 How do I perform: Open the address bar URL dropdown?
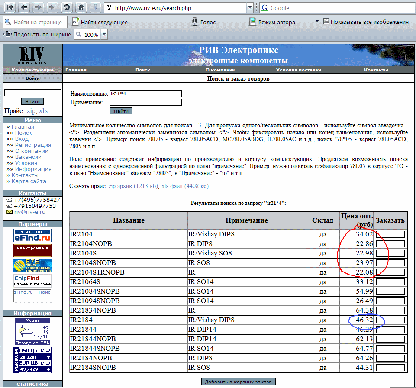tap(250, 8)
